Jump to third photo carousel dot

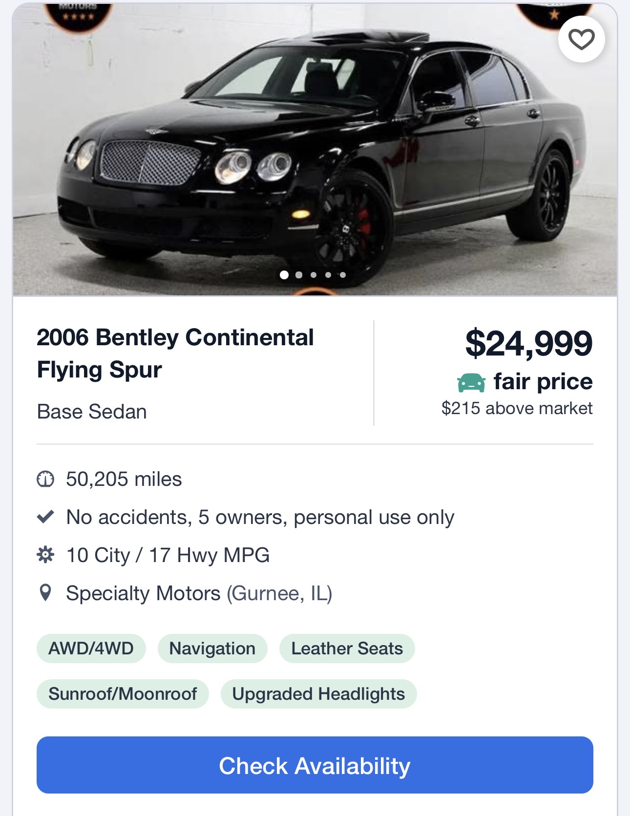[314, 275]
